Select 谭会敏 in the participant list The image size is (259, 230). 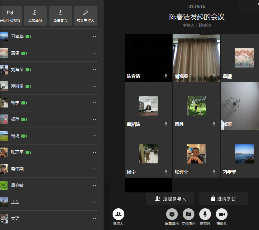pos(17,186)
